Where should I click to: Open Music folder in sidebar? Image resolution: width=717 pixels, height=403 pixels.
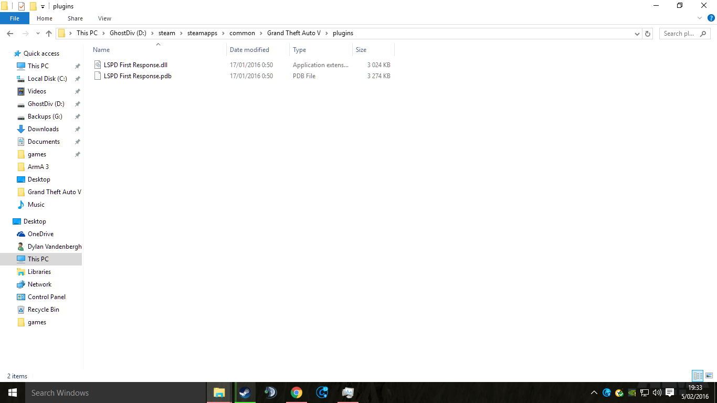pyautogui.click(x=36, y=205)
